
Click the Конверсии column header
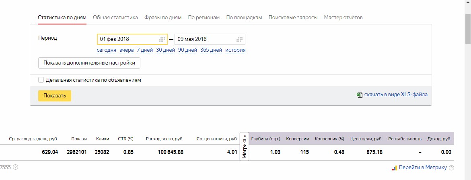click(x=297, y=139)
